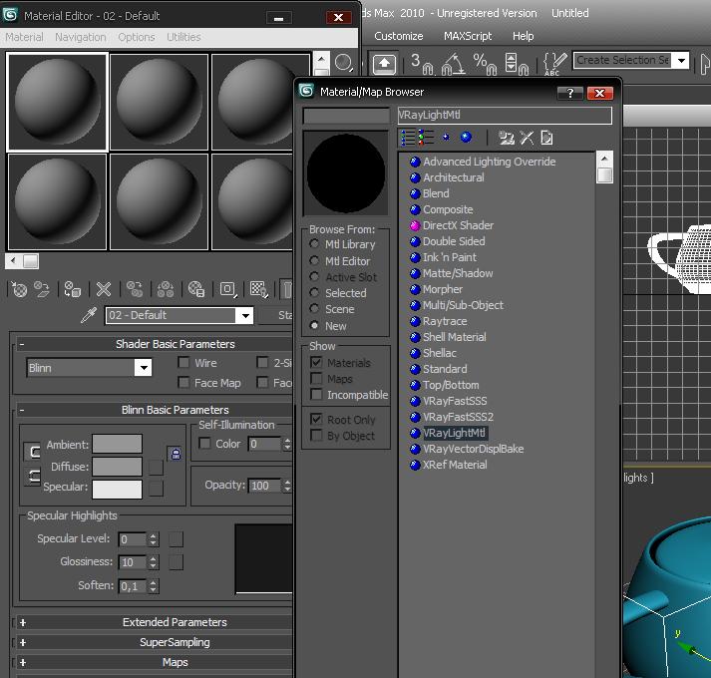This screenshot has height=678, width=711.
Task: Toggle Maps checkbox in Show group
Action: point(316,378)
